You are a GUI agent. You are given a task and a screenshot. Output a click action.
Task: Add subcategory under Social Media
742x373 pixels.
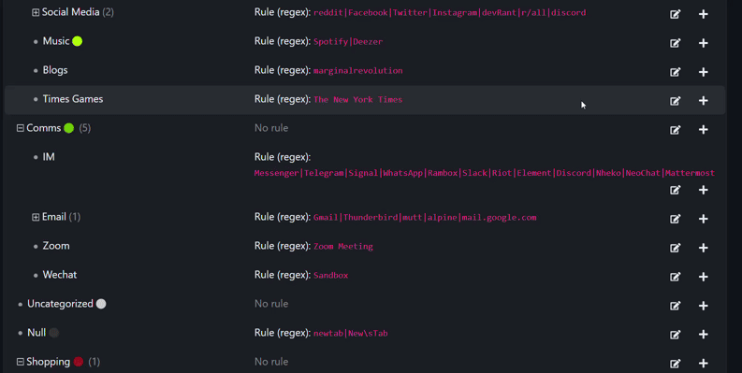(x=704, y=14)
